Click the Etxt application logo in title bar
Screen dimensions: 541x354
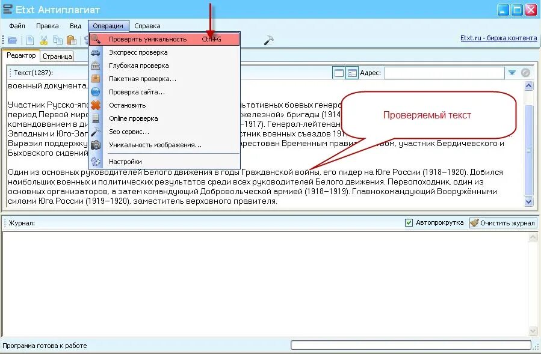(7, 9)
